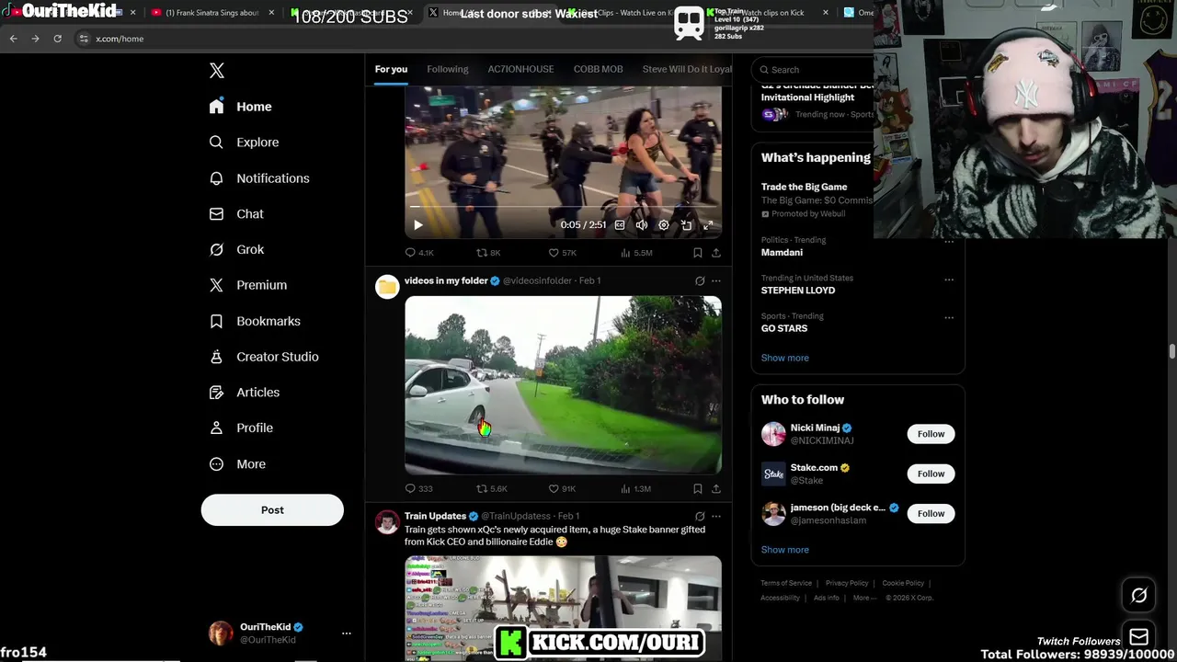Click the Post button
Screen dimensions: 1177x662
point(272,510)
